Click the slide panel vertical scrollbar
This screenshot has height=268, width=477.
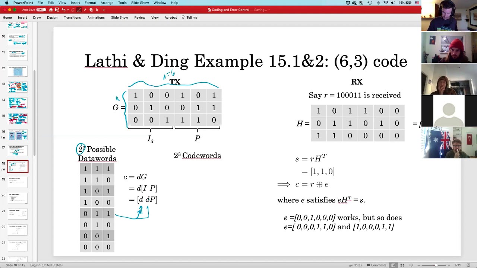35,114
